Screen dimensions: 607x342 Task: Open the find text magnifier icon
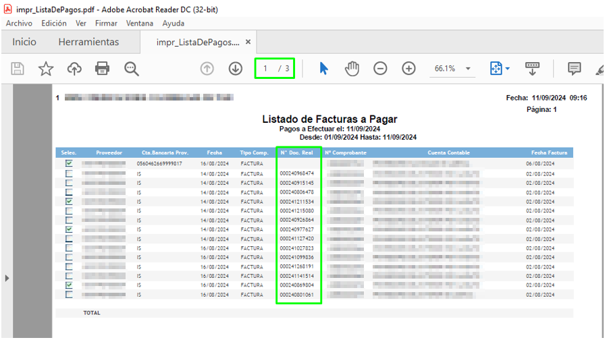[131, 69]
